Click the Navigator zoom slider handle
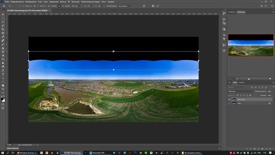This screenshot has height=155, width=275. (x=249, y=79)
